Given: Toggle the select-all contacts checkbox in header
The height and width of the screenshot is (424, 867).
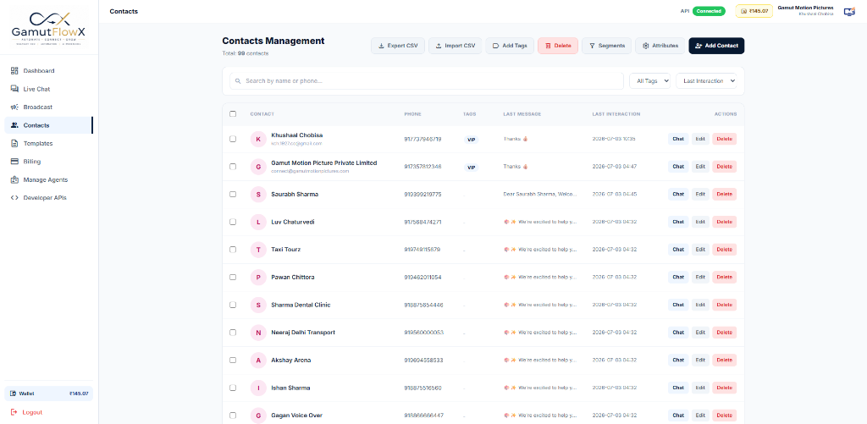Looking at the screenshot, I should [x=233, y=114].
